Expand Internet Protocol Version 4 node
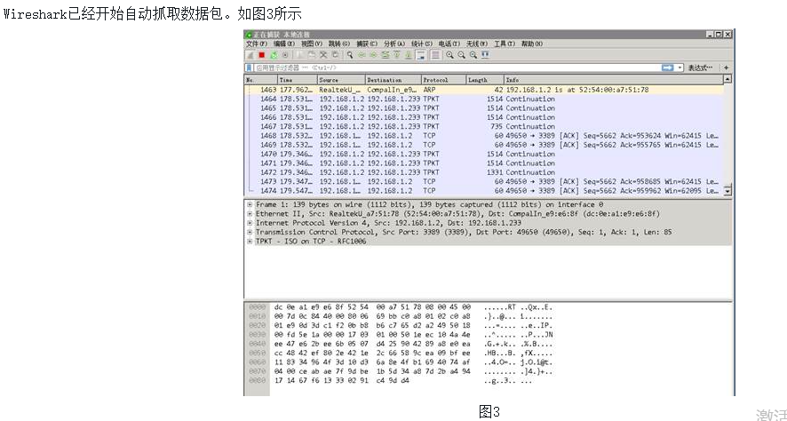The height and width of the screenshot is (421, 787). click(x=250, y=223)
